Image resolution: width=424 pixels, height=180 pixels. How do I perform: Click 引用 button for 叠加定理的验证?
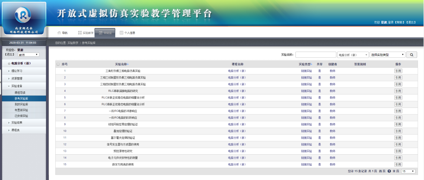point(398,131)
